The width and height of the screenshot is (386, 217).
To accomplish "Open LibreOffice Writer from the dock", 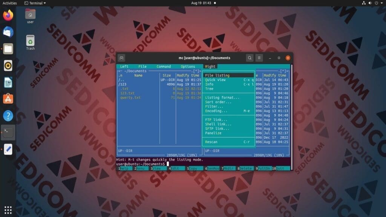I will pos(8,82).
